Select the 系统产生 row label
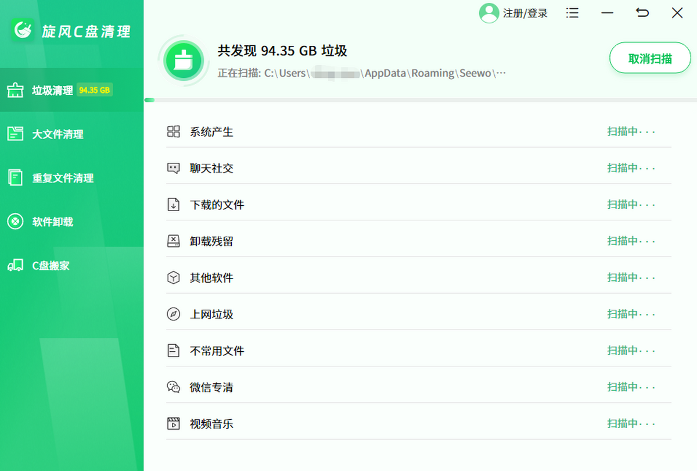Screen dimensions: 697x471 click(x=211, y=132)
